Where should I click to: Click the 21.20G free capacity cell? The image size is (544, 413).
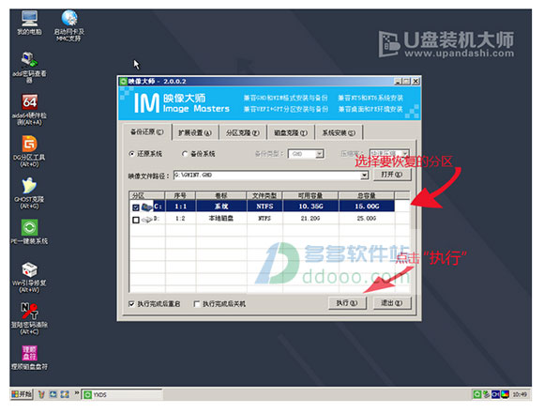[x=310, y=219]
